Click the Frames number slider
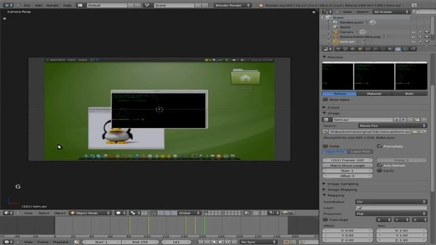 [x=347, y=160]
